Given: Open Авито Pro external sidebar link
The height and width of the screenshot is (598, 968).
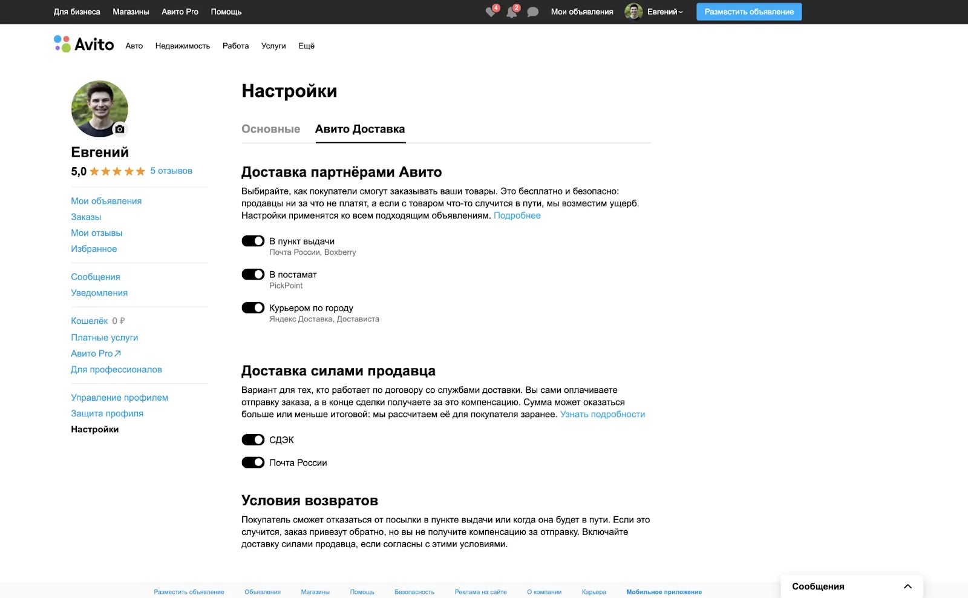Looking at the screenshot, I should pyautogui.click(x=96, y=353).
